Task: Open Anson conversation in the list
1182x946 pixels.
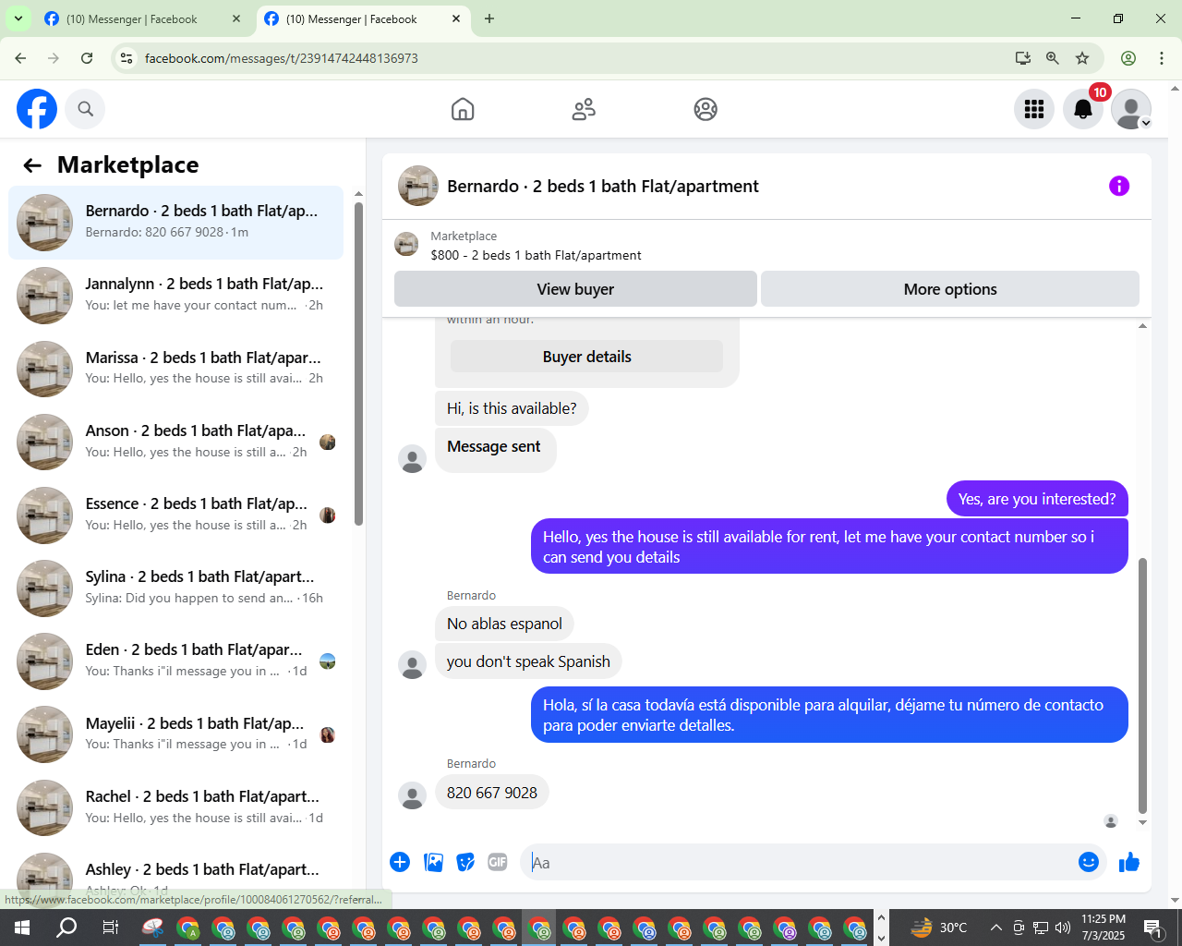Action: pyautogui.click(x=175, y=442)
